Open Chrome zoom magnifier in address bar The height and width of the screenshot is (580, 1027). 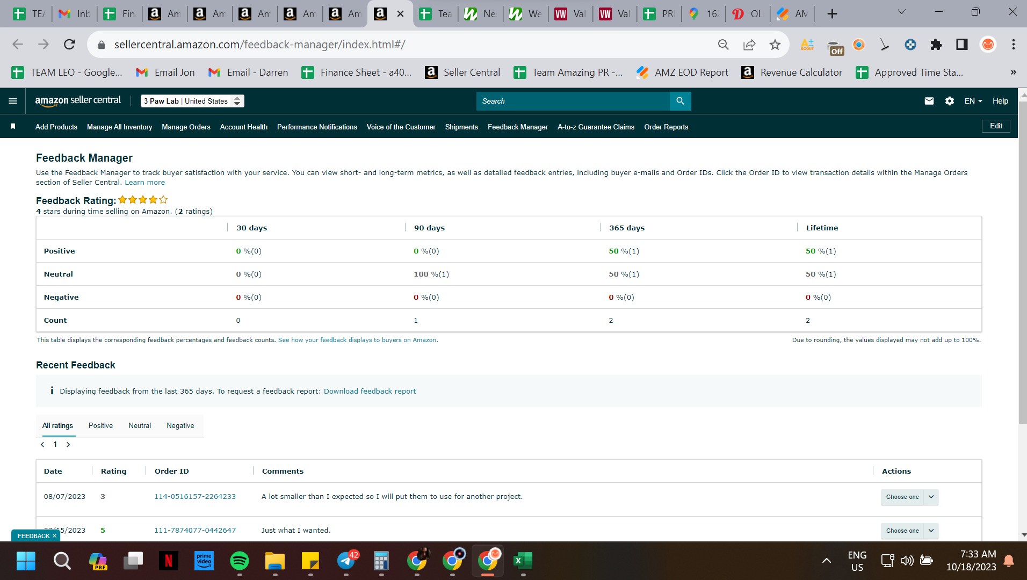[724, 45]
